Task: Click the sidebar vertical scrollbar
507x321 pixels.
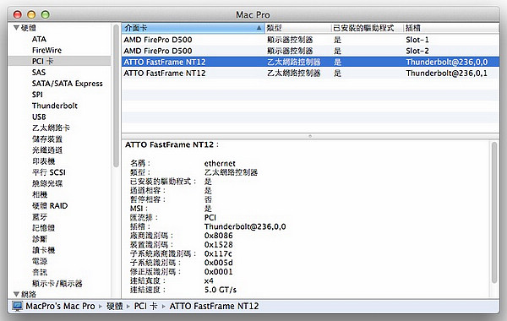Action: pos(116,95)
